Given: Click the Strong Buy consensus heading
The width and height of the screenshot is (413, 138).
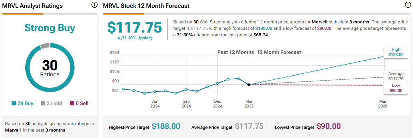Looking at the screenshot, I should [50, 28].
